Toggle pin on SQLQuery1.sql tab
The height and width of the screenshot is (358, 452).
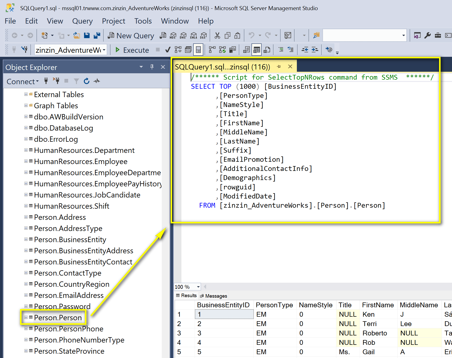pos(279,66)
